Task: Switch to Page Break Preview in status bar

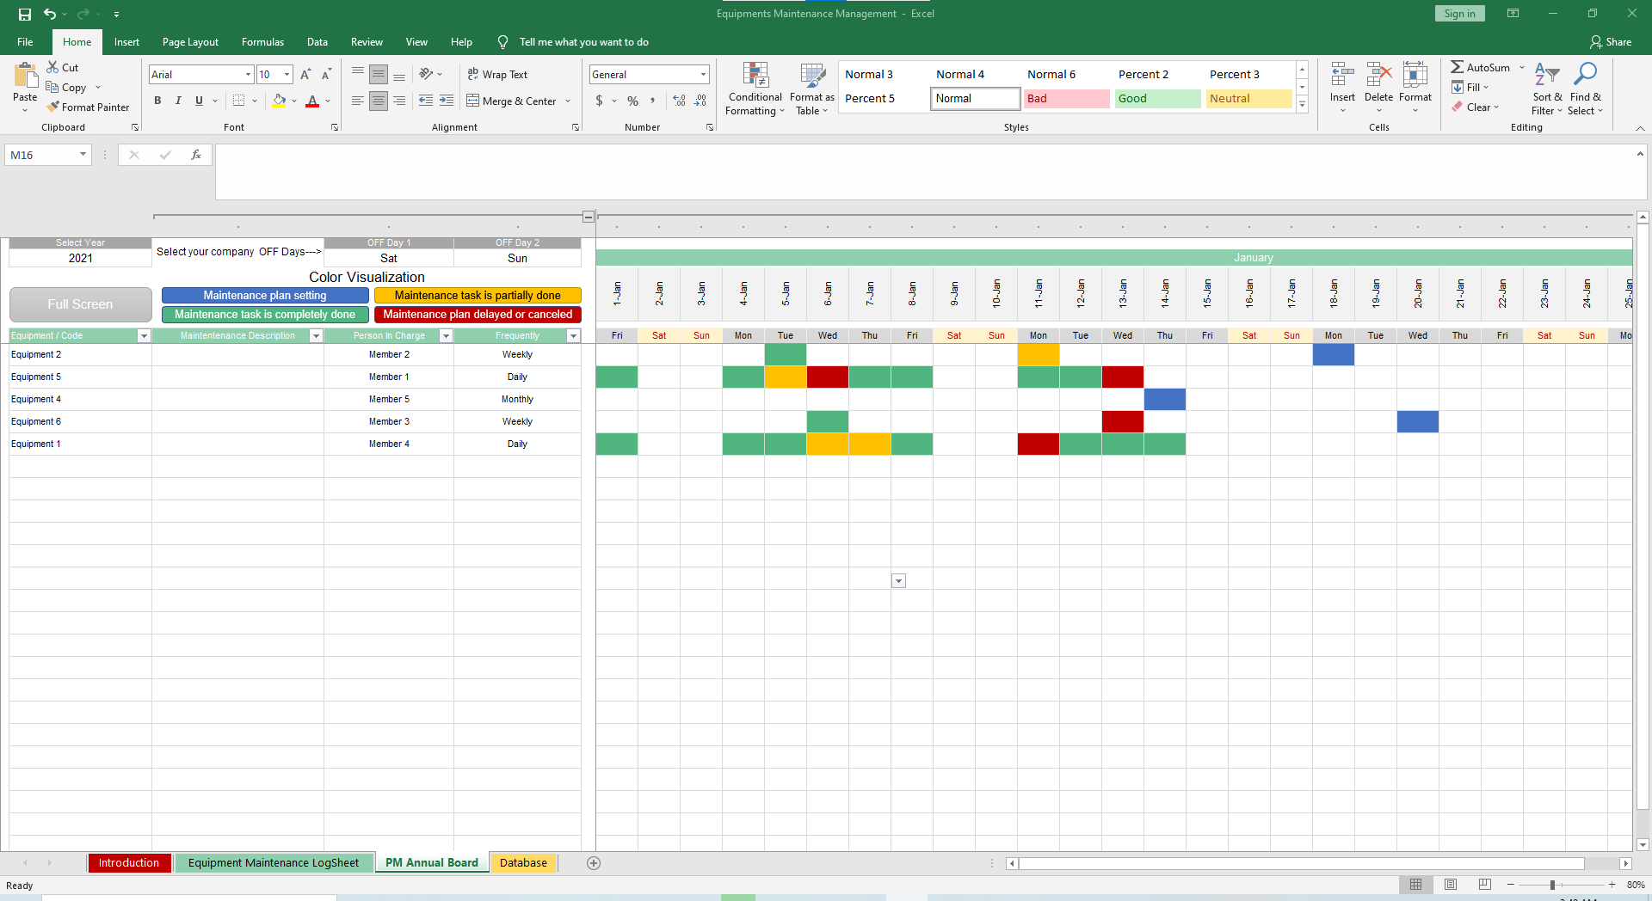Action: click(1485, 885)
